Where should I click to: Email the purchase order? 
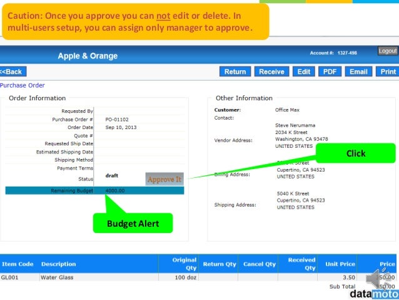click(x=358, y=71)
